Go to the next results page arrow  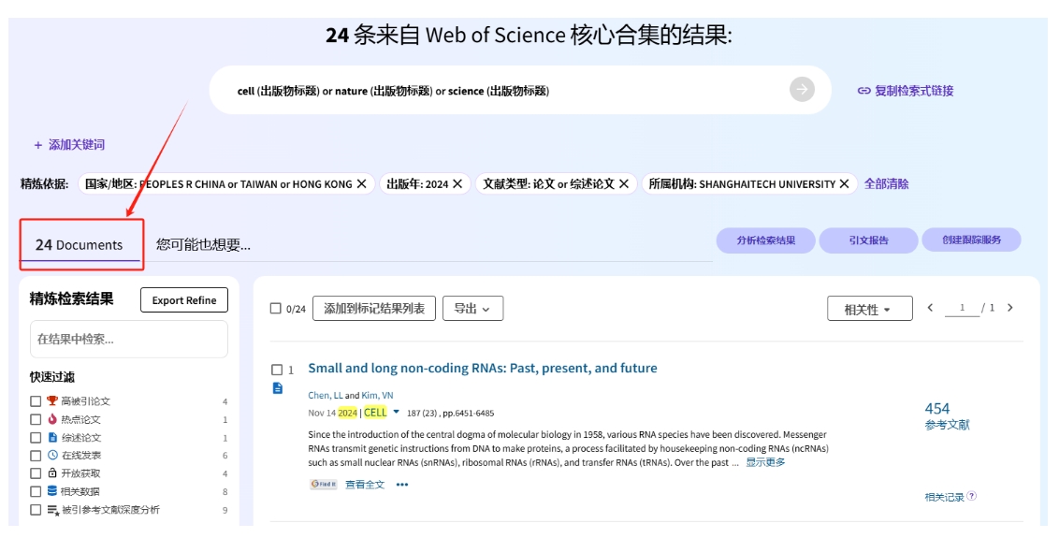(x=1010, y=308)
